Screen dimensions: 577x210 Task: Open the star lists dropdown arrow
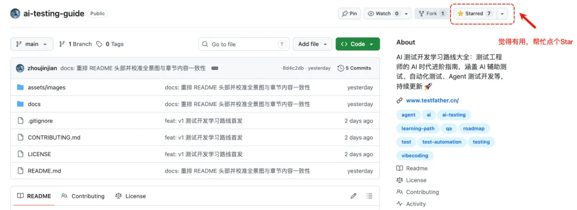(x=502, y=13)
